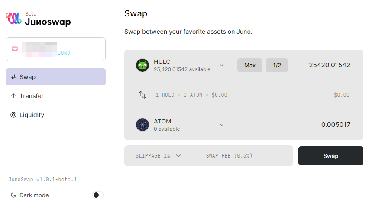Expand the HULC token selector chevron
The height and width of the screenshot is (208, 369).
click(222, 65)
